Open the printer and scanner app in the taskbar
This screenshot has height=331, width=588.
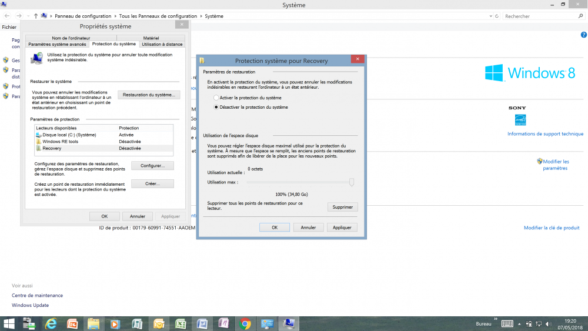[x=29, y=323]
